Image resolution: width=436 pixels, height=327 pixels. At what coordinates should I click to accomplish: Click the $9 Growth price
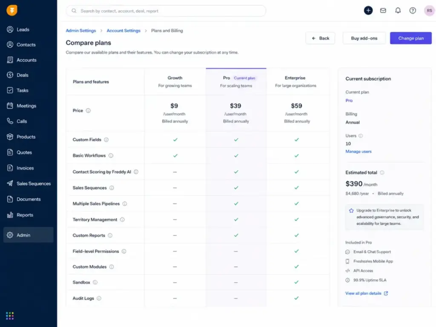point(174,106)
